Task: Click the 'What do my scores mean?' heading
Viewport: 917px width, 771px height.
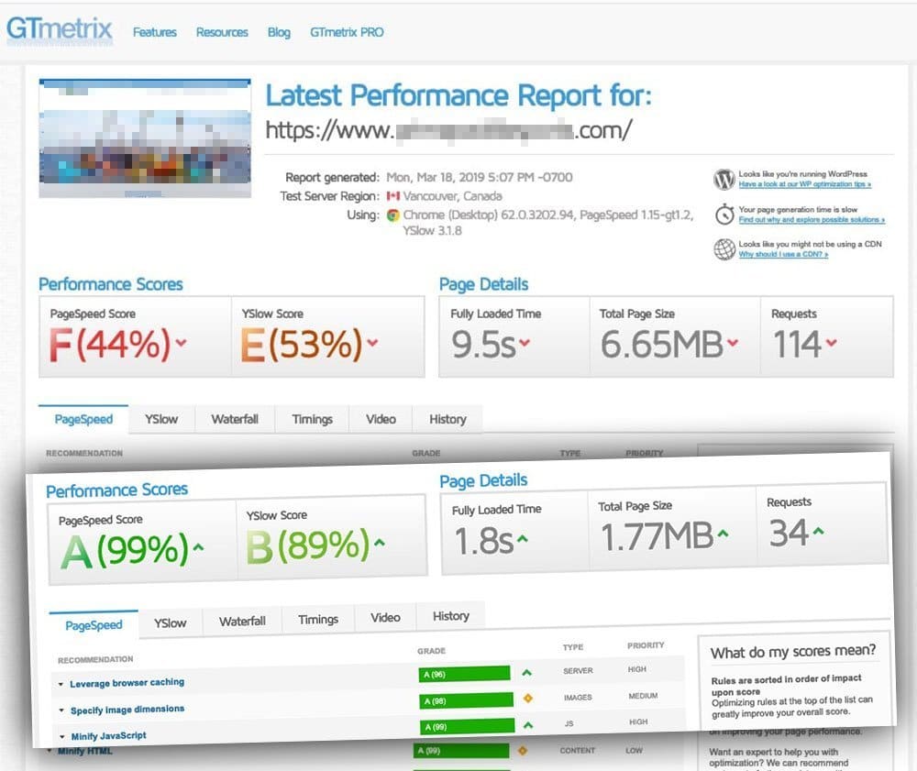Action: (x=793, y=651)
